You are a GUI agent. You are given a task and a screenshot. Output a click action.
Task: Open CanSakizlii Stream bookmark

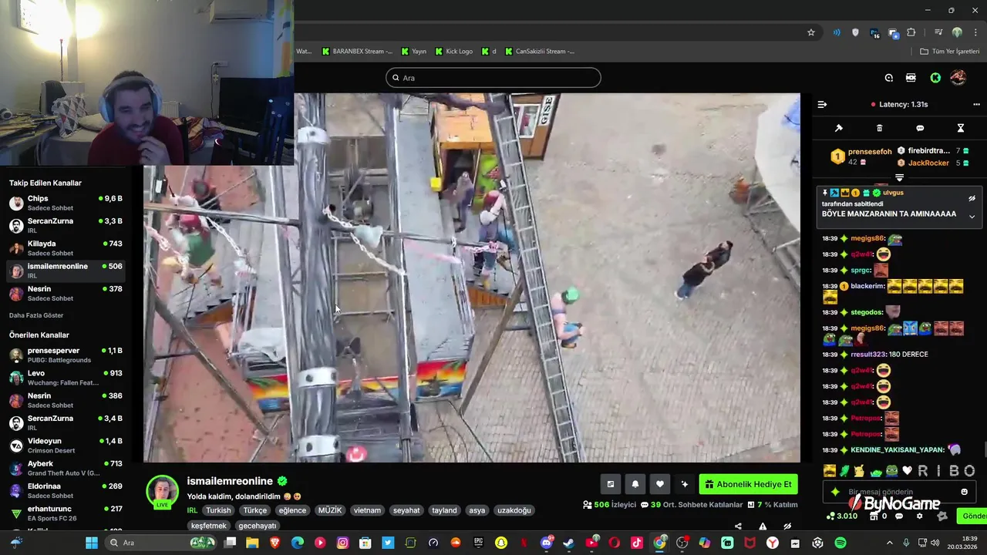point(539,52)
